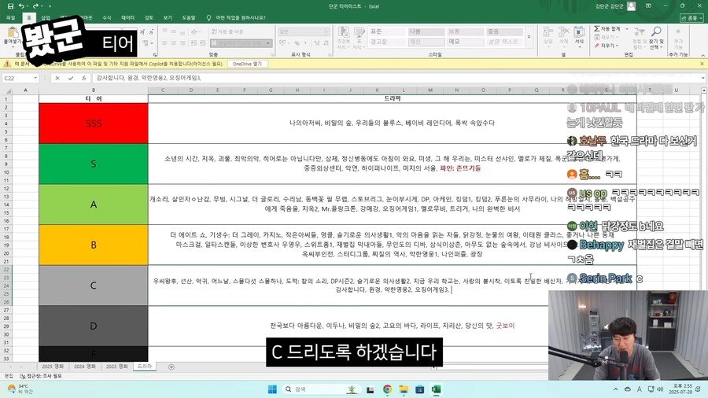Click the increase decimal icon

click(x=316, y=43)
